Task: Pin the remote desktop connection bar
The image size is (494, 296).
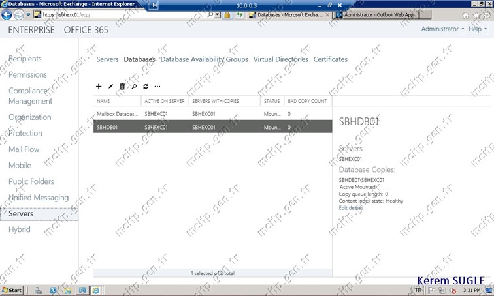Action: point(153,5)
